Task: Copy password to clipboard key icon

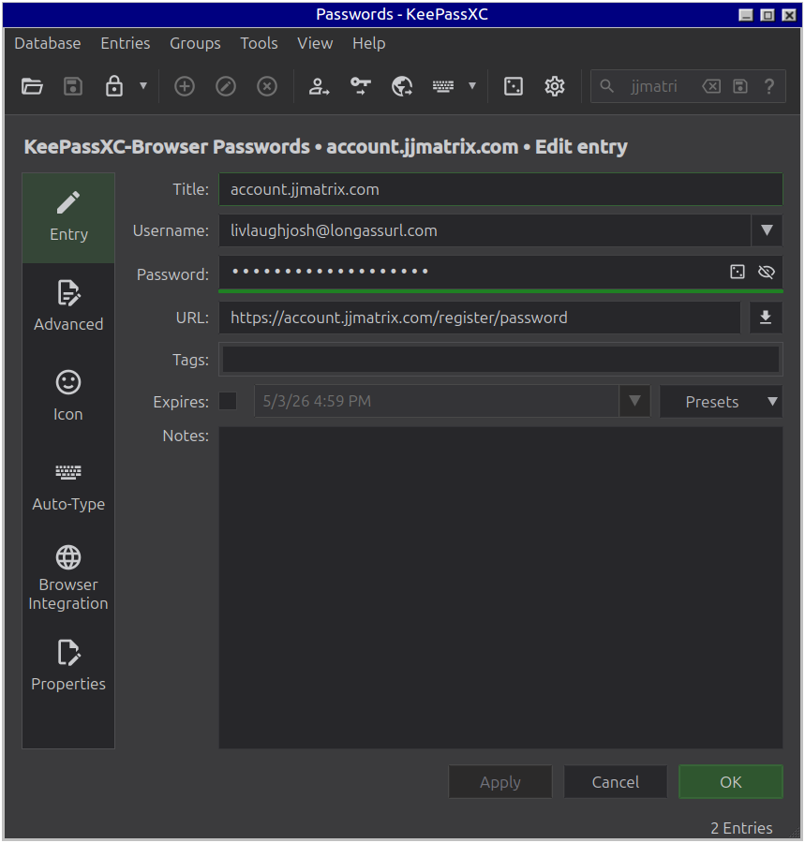Action: point(360,86)
